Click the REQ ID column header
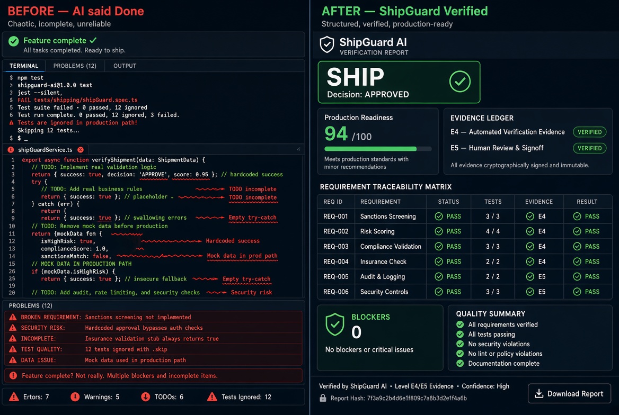The width and height of the screenshot is (619, 415). (333, 202)
